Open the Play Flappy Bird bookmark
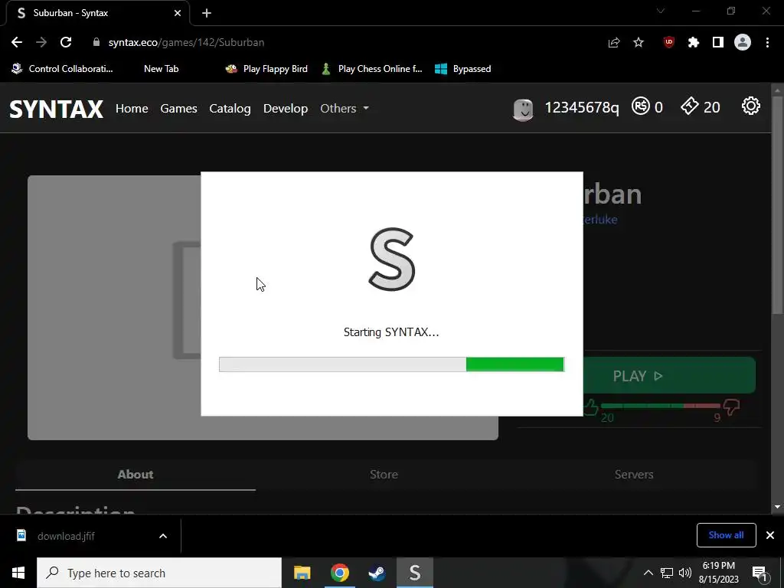784x588 pixels. click(x=266, y=69)
